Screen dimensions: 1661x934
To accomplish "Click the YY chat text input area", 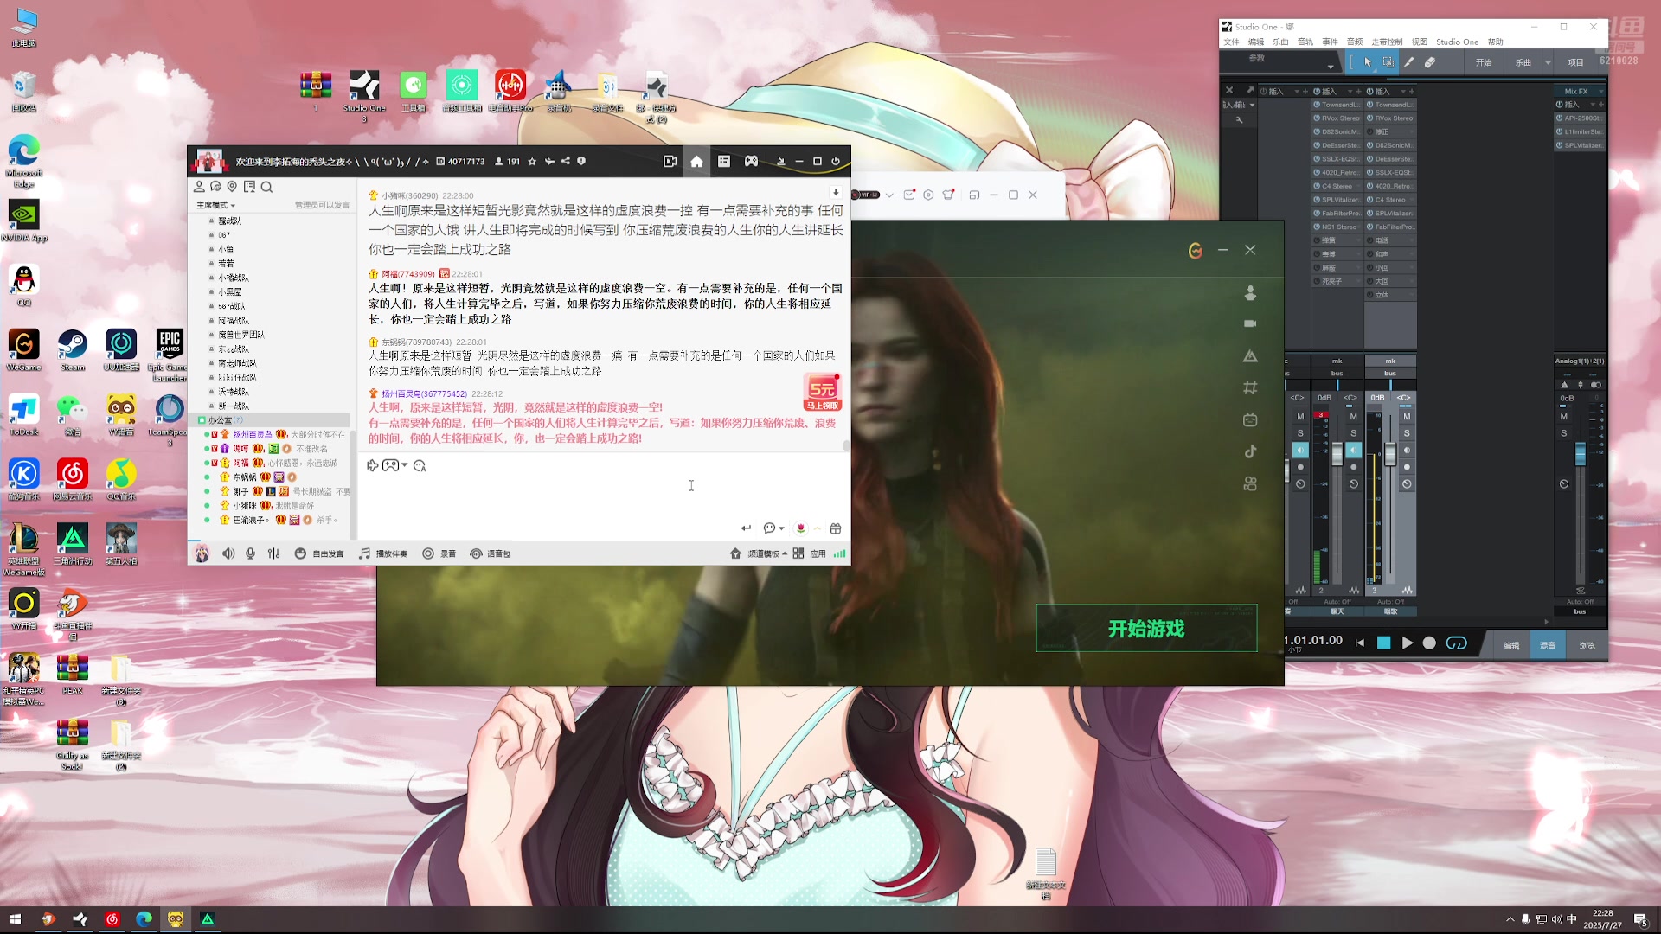I will (x=604, y=497).
